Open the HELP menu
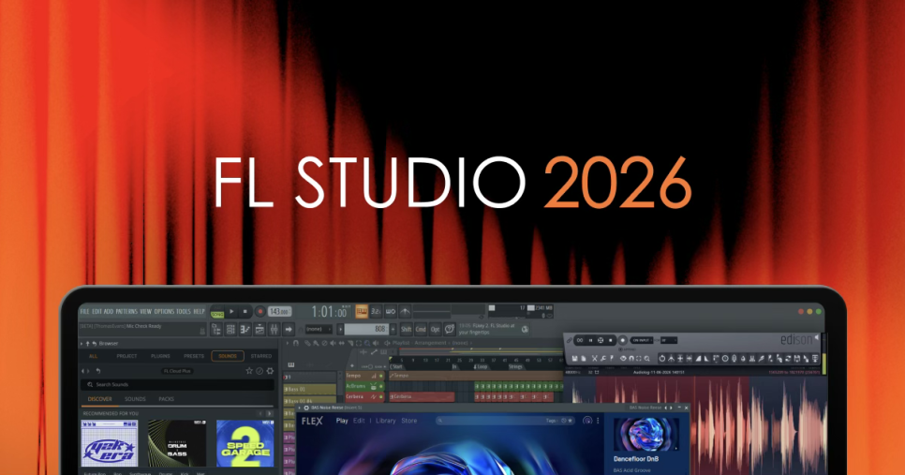This screenshot has height=475, width=905. [200, 311]
